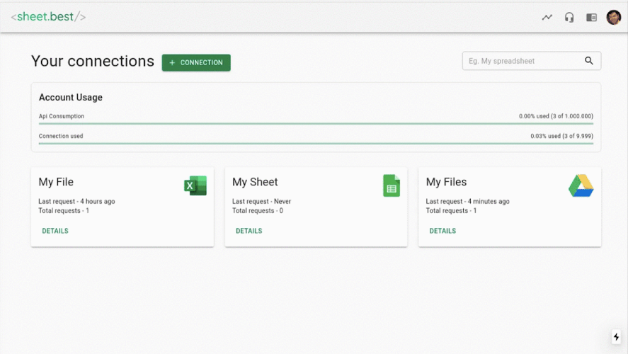Click the Google Sheets icon on My Sheet
628x354 pixels.
pyautogui.click(x=392, y=185)
